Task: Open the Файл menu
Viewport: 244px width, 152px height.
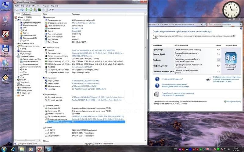Action: click(17, 6)
